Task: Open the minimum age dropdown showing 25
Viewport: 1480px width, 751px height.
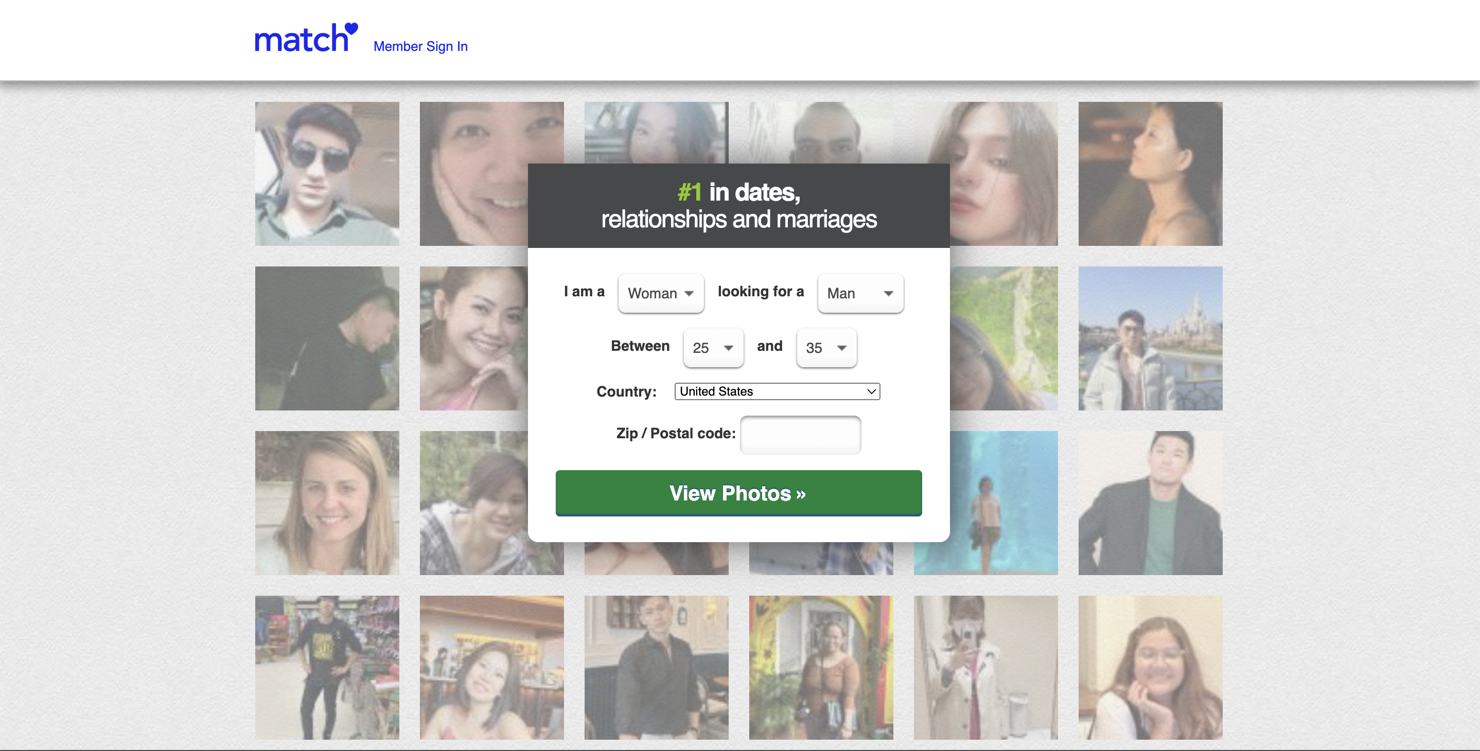Action: [713, 347]
